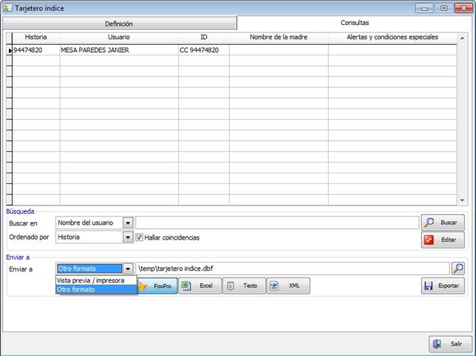Click the red edit icon on Editar

point(429,240)
